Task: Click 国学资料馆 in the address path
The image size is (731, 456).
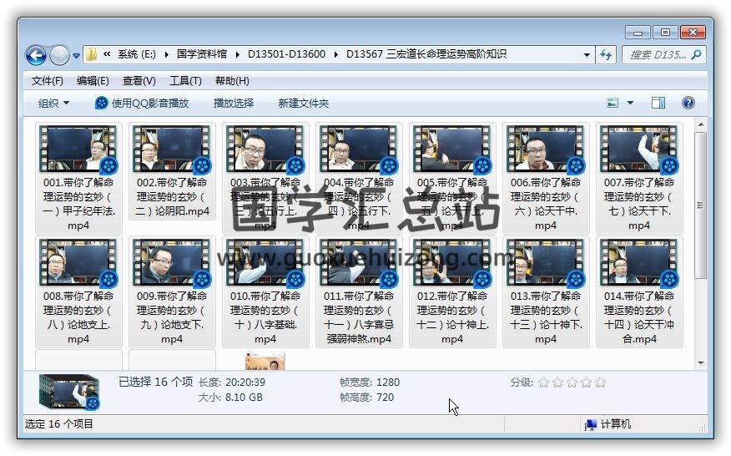Action: 203,54
